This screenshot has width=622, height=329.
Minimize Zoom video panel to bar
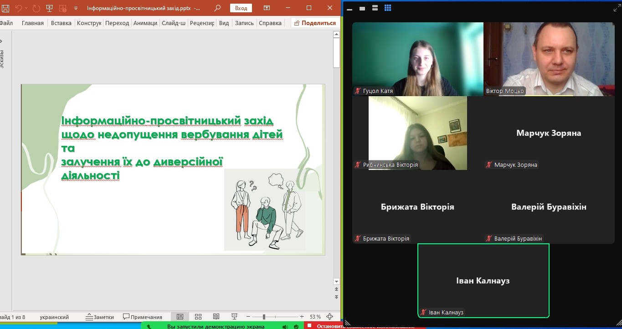coord(349,9)
